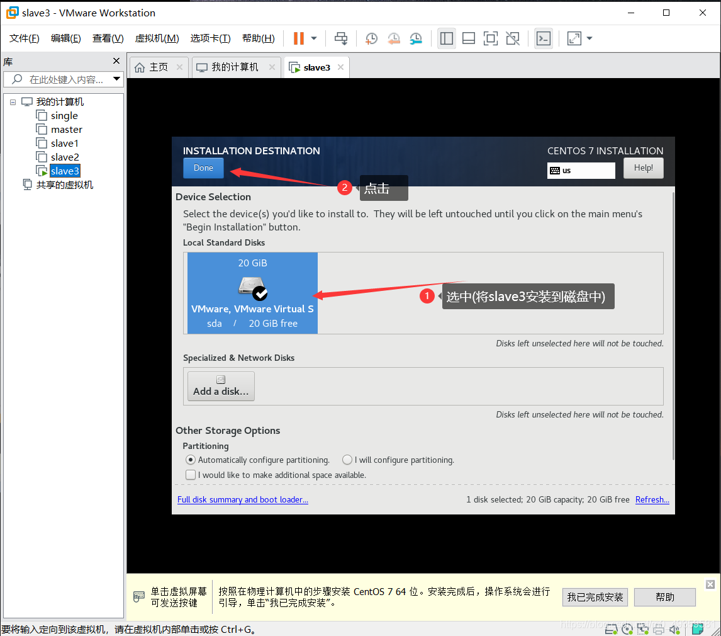The height and width of the screenshot is (636, 721).
Task: Select I will configure partitioning radio
Action: point(347,460)
